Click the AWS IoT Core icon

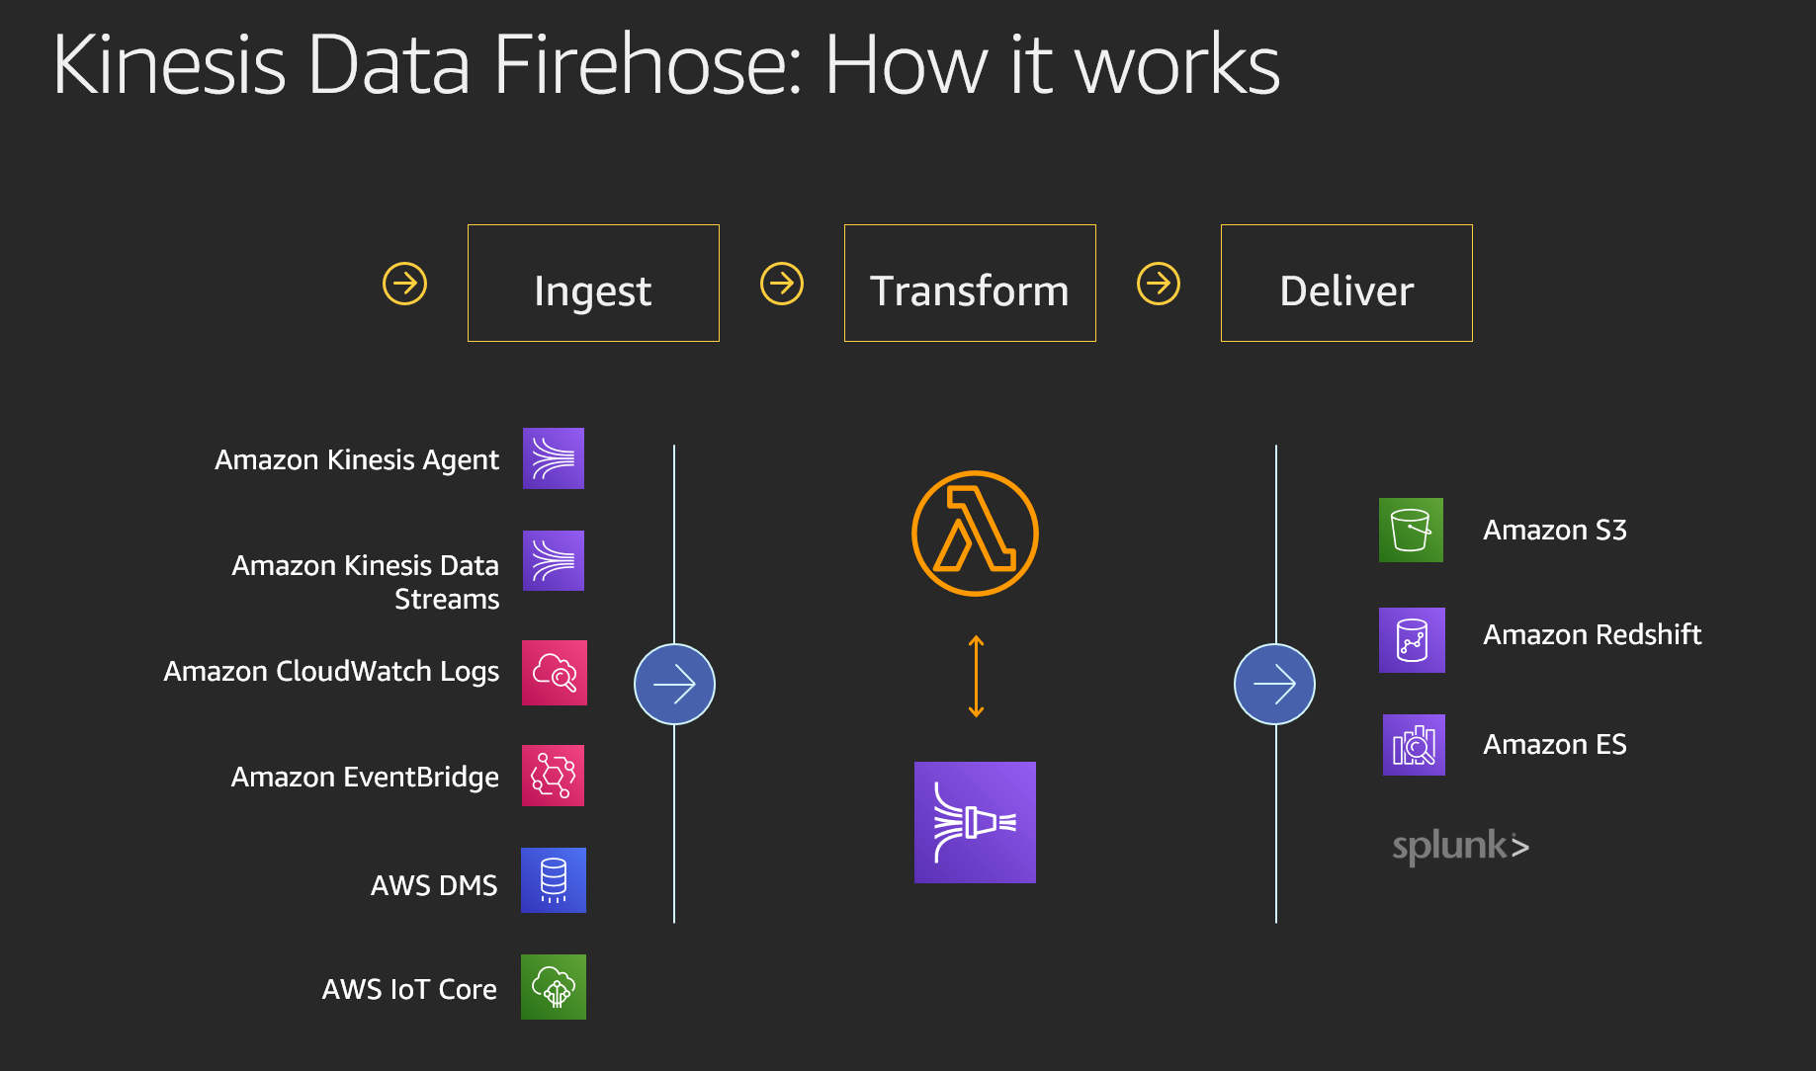click(x=554, y=987)
